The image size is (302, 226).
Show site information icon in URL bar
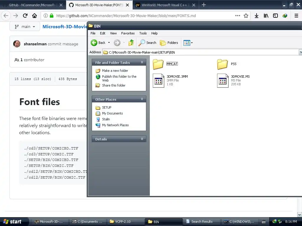(x=46, y=16)
